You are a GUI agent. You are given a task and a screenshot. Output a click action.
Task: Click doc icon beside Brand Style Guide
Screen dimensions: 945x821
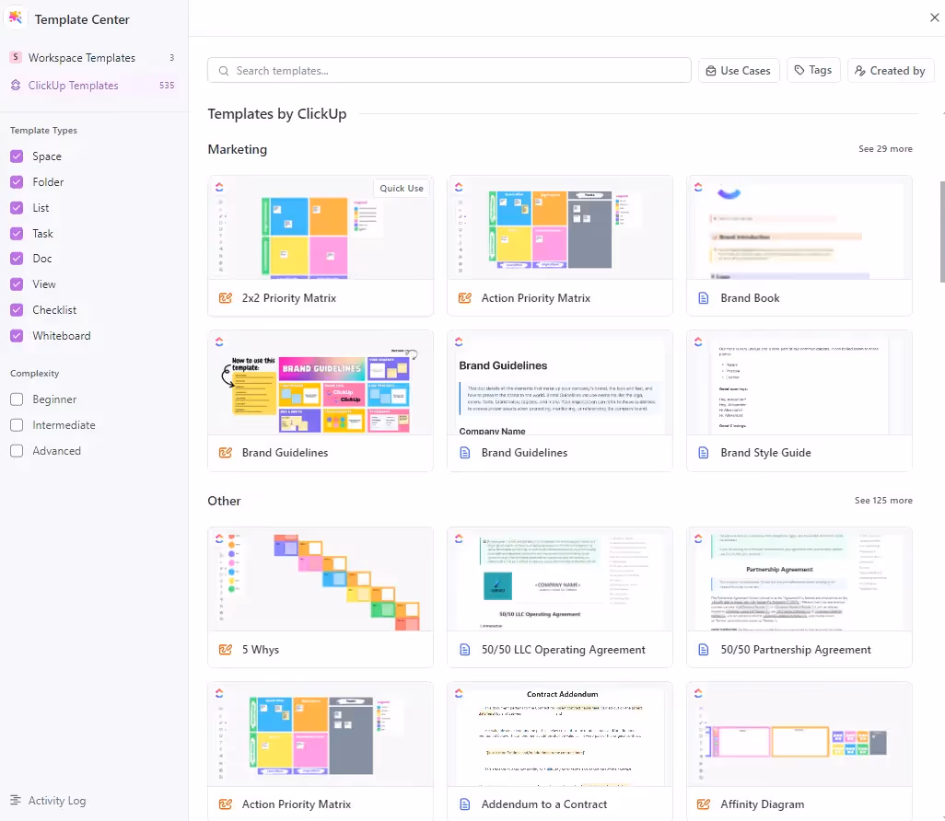click(x=705, y=453)
